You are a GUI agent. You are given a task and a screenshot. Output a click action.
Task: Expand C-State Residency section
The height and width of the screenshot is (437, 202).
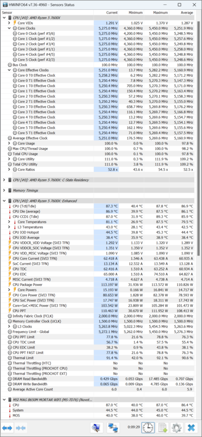[x=4, y=180]
